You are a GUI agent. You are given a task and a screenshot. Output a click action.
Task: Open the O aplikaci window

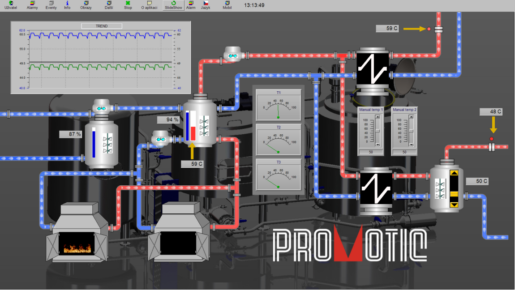149,5
